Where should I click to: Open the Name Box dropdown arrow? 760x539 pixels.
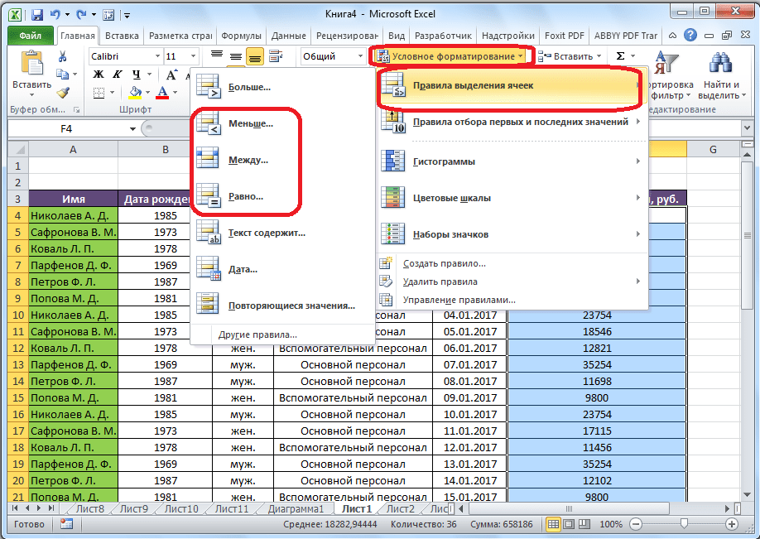point(132,129)
